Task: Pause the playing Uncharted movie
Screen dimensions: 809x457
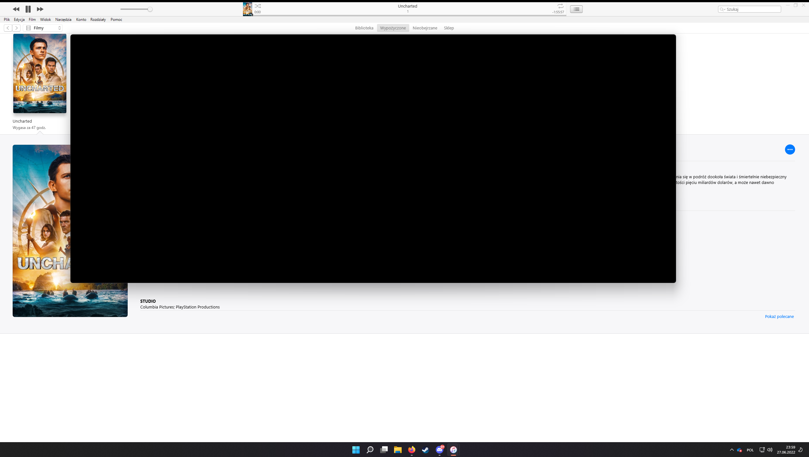Action: pyautogui.click(x=28, y=9)
